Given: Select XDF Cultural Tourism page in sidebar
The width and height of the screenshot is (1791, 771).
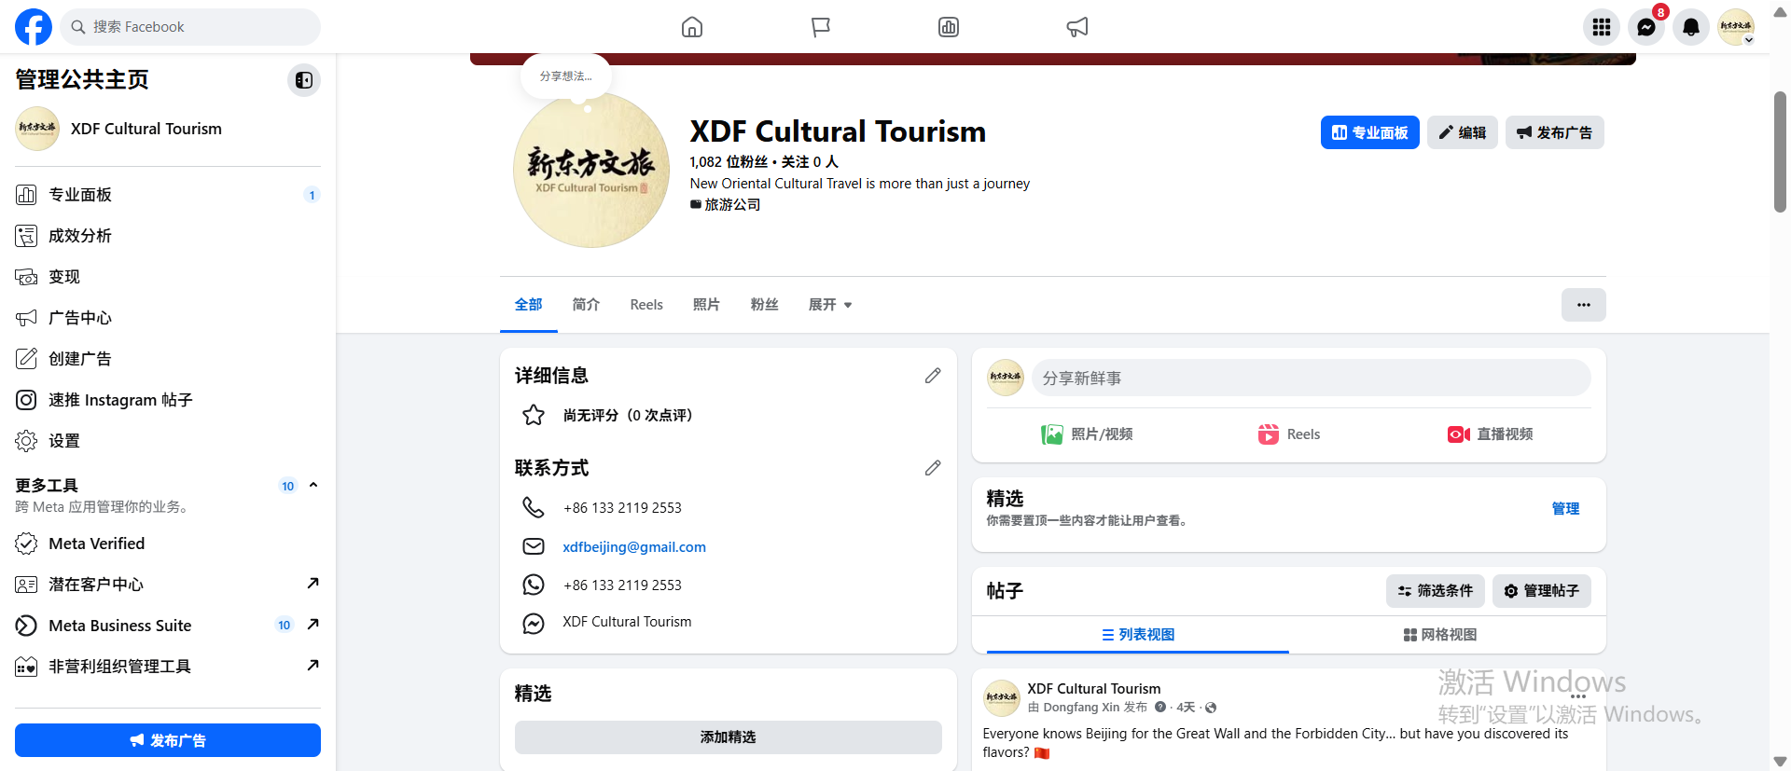Looking at the screenshot, I should pos(168,129).
